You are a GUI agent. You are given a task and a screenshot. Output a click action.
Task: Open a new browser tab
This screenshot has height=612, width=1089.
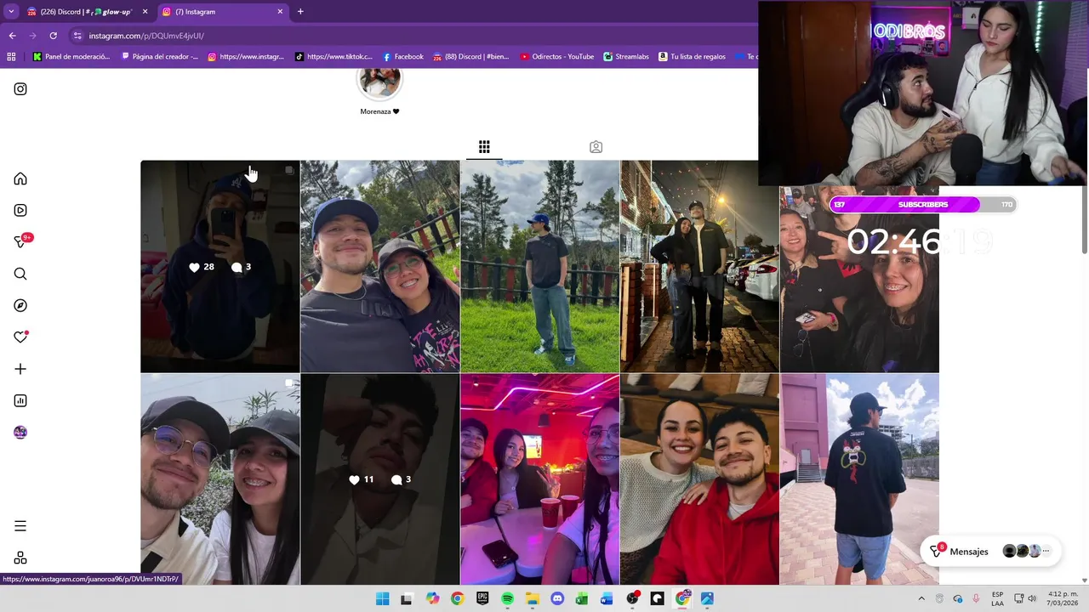tap(300, 12)
